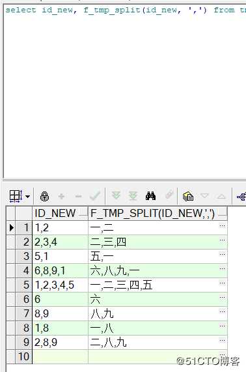Click cell with value 8,9
The image size is (246, 372).
click(x=60, y=314)
